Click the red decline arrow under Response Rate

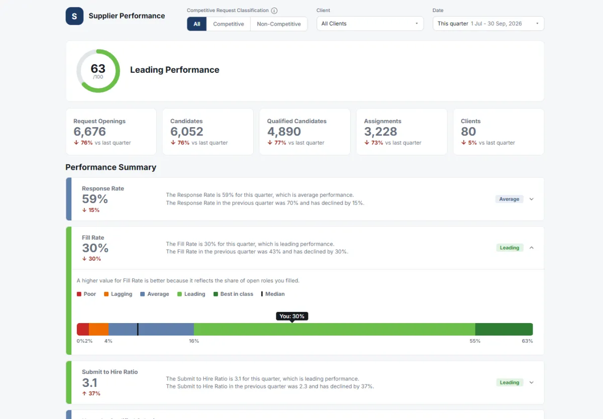pyautogui.click(x=84, y=210)
